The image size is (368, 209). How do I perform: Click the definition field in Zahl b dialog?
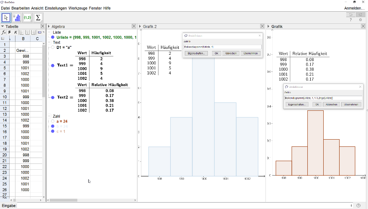222,47
